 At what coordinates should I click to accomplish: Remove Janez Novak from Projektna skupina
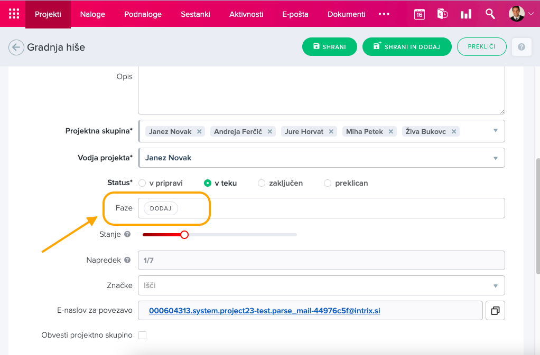(x=199, y=131)
